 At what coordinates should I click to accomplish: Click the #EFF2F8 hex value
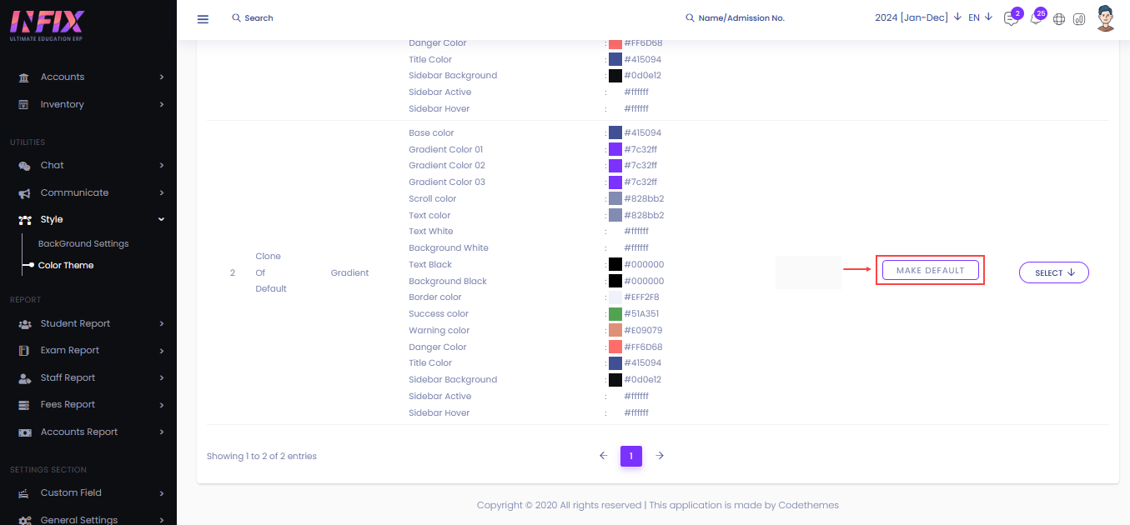click(643, 297)
